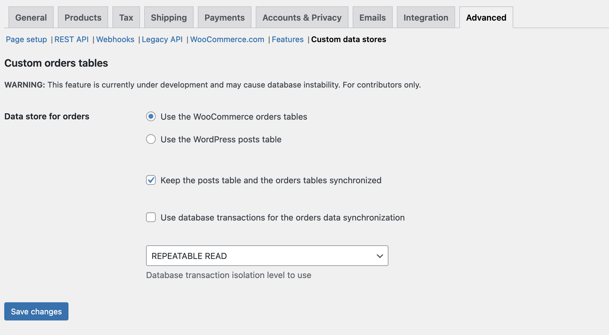Navigate to the Features section
Screen dimensions: 609x335
click(288, 39)
